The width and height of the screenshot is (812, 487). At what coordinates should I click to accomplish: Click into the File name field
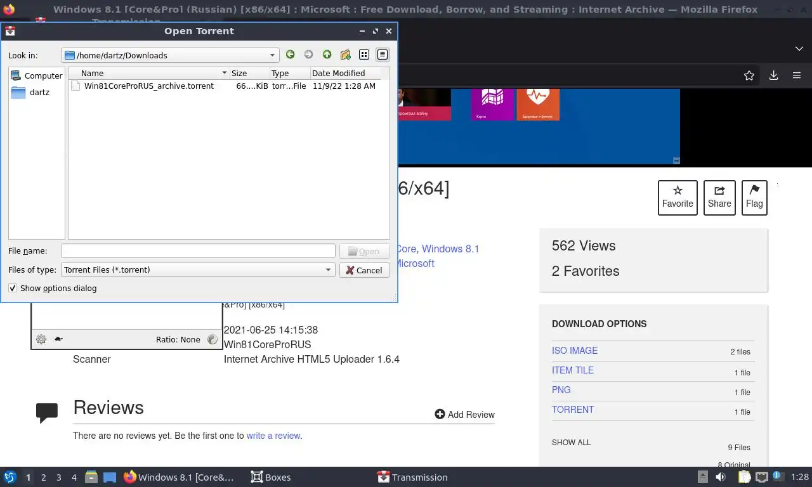(198, 251)
